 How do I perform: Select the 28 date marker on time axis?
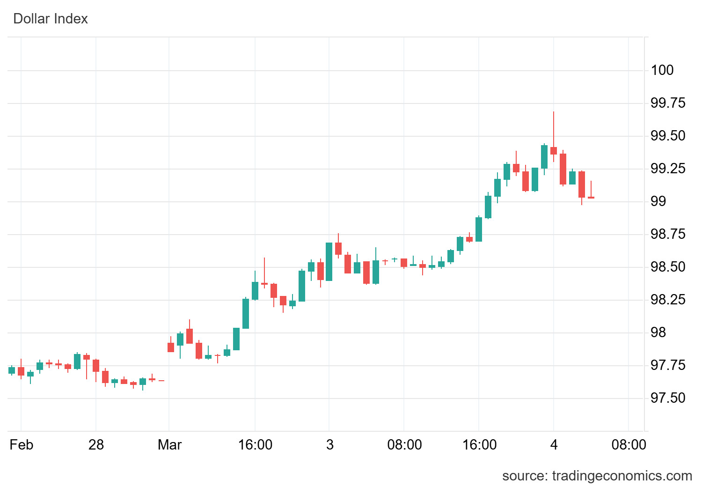pyautogui.click(x=96, y=444)
